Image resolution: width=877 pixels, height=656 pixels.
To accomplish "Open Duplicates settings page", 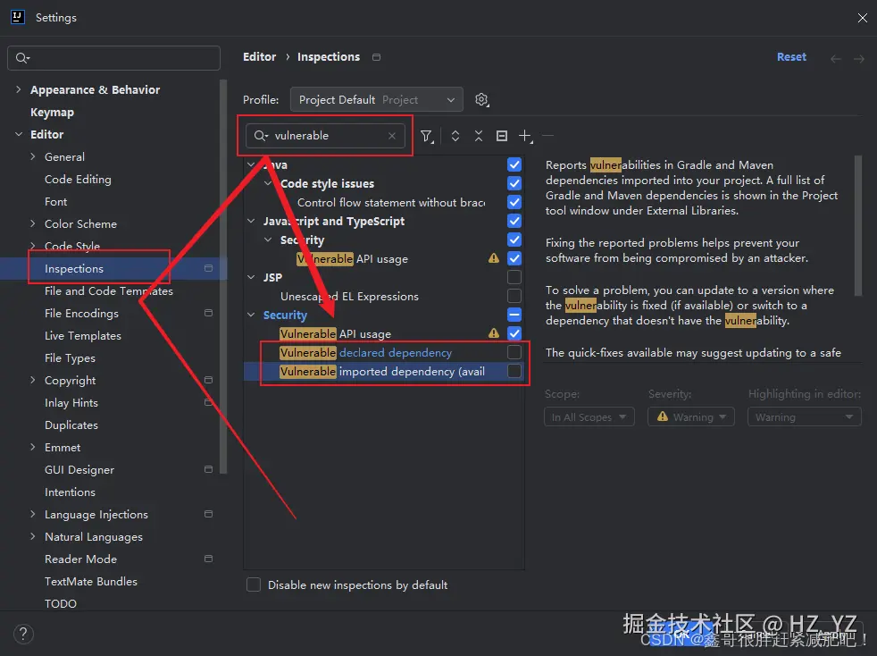I will 71,425.
